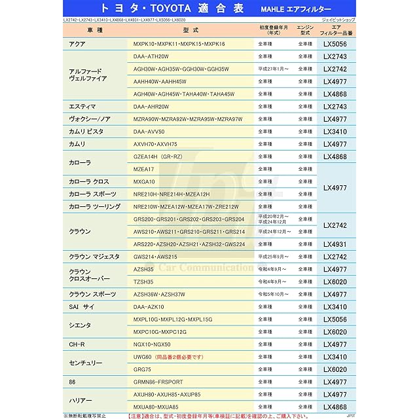
Task: Select the クラウン スポーツ vehicle name
Action: coord(92,295)
